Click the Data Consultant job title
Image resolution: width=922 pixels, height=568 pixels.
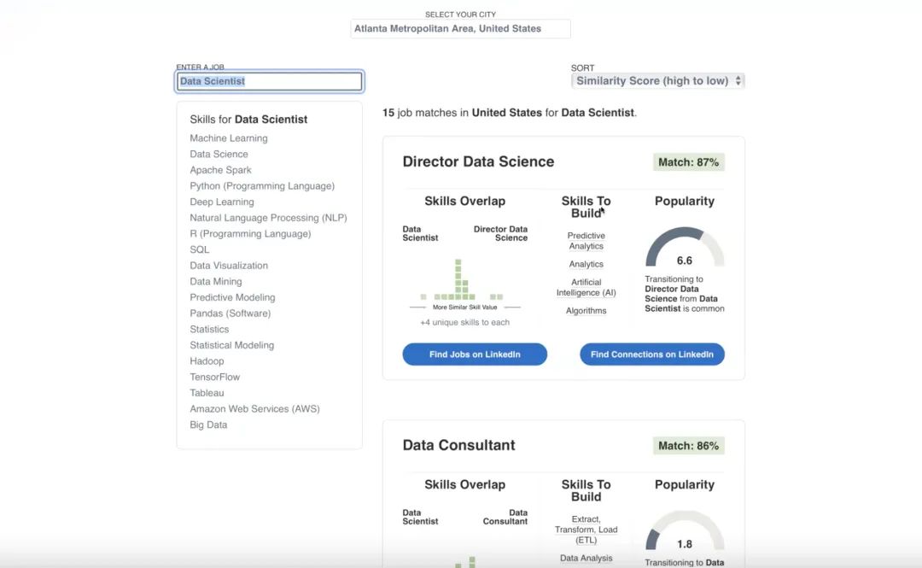point(458,445)
